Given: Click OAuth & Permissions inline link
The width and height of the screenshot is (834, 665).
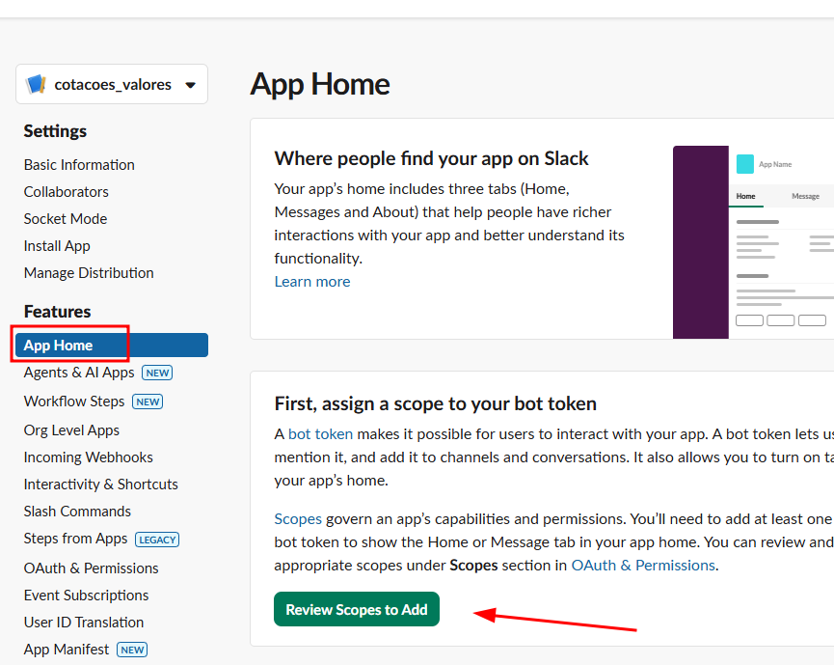Looking at the screenshot, I should pos(643,566).
